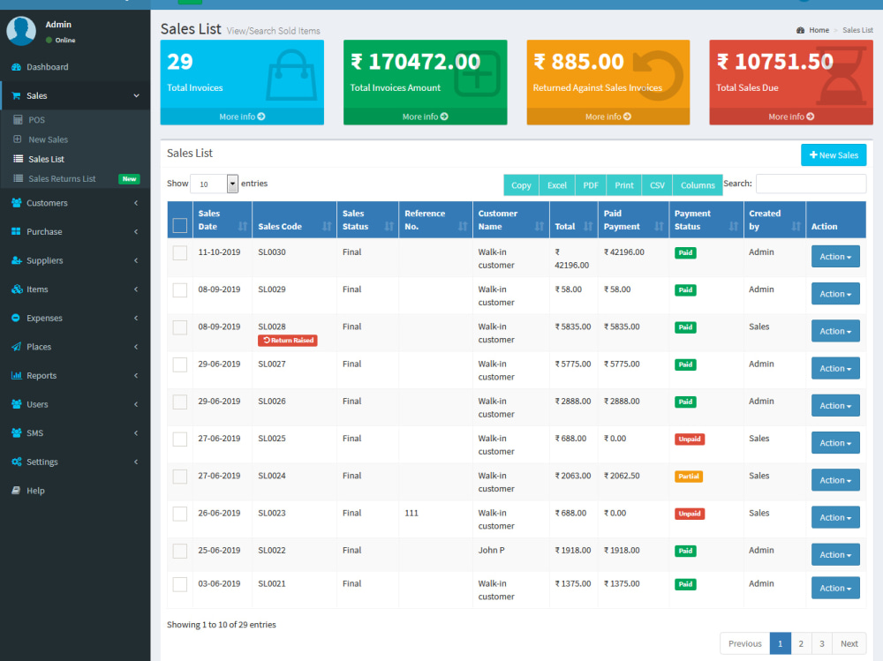
Task: Open Action dropdown for SL0029
Action: (835, 294)
